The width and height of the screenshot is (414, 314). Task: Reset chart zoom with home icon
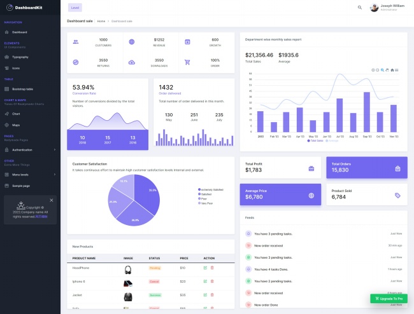(392, 70)
